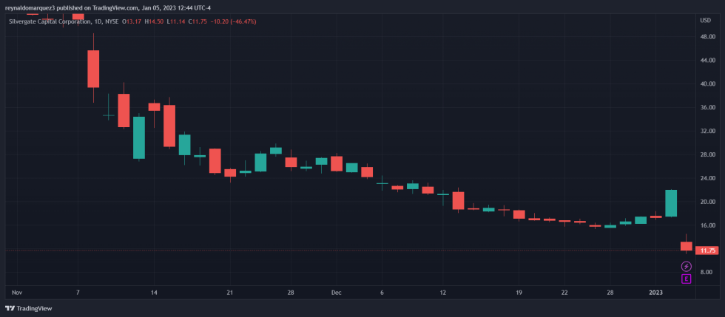Click the 48.00 price level on axis
Screen dimensions: 725x317
[x=707, y=37]
